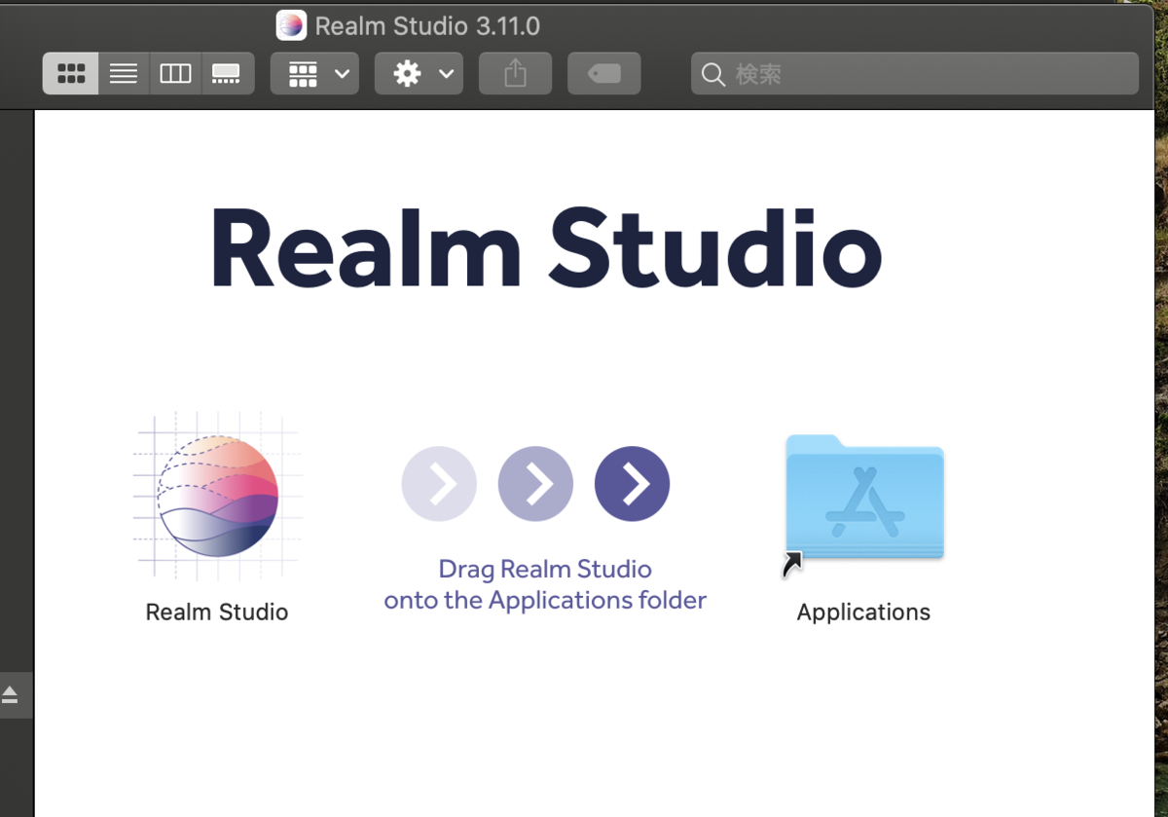Click the Edit Tags toolbar button
This screenshot has height=817, width=1168.
pos(604,74)
